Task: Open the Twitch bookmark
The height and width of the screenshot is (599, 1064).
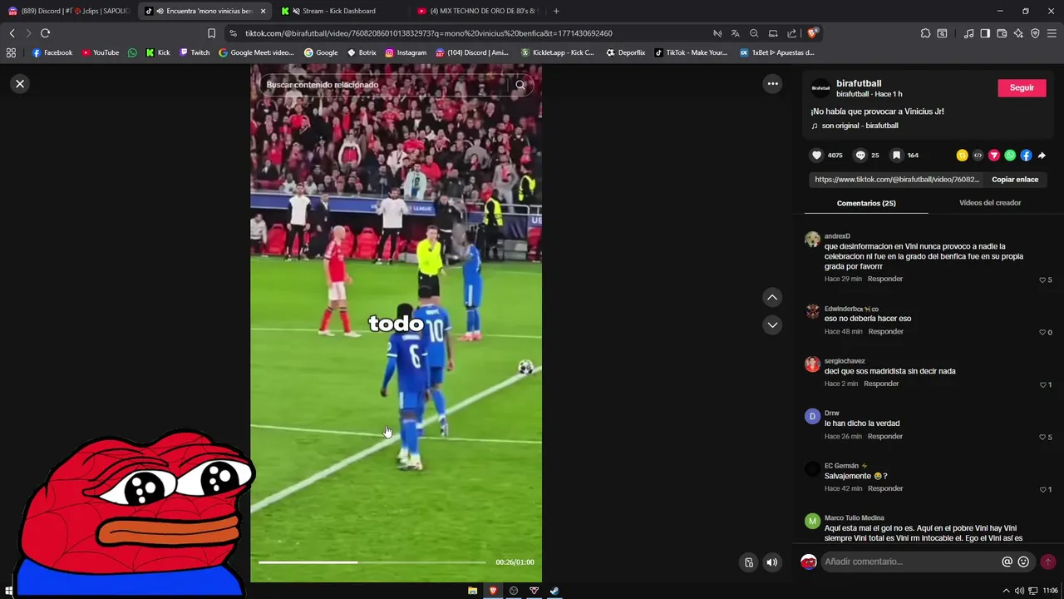Action: (x=195, y=52)
